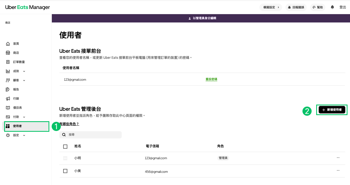350x185 pixels.
Task: Expand the 設定 sidebar submenu
Action: click(24, 135)
